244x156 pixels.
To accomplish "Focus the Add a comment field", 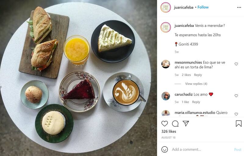I will point(202,150).
